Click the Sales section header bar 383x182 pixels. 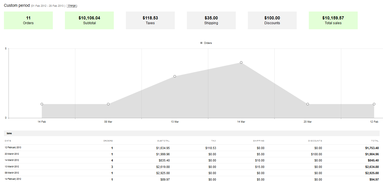[x=192, y=133]
